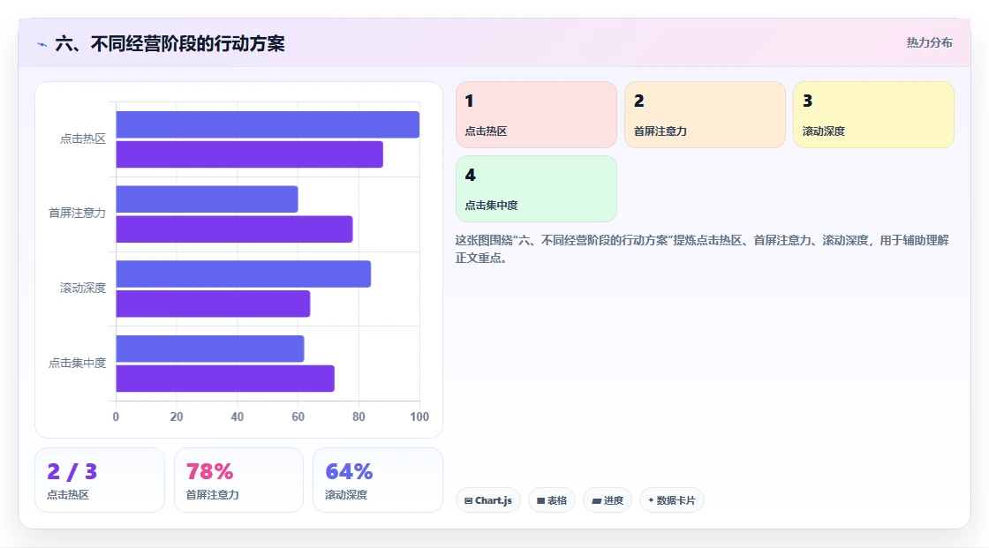
Task: Click the axis value 20
Action: coord(177,417)
